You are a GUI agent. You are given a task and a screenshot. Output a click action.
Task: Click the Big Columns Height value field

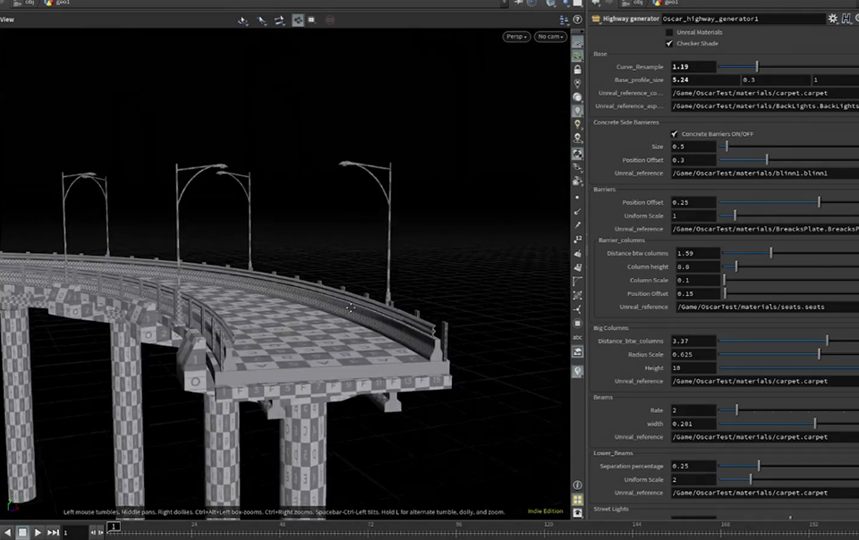pyautogui.click(x=692, y=367)
